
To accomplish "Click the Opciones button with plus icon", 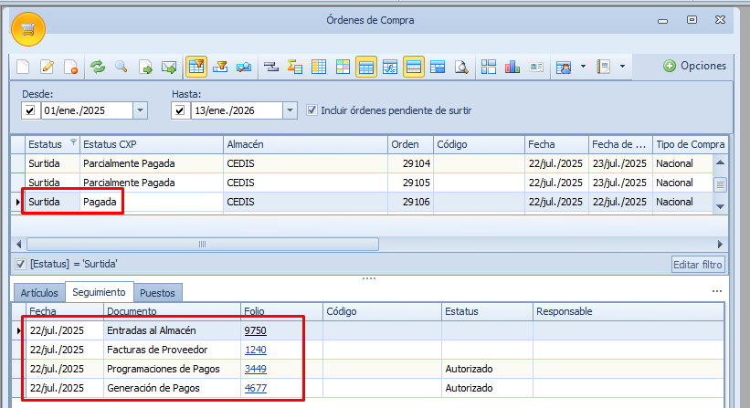I will pos(694,66).
